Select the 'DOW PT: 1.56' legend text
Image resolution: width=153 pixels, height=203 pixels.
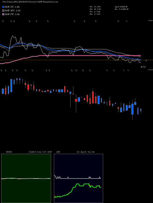(12, 14)
